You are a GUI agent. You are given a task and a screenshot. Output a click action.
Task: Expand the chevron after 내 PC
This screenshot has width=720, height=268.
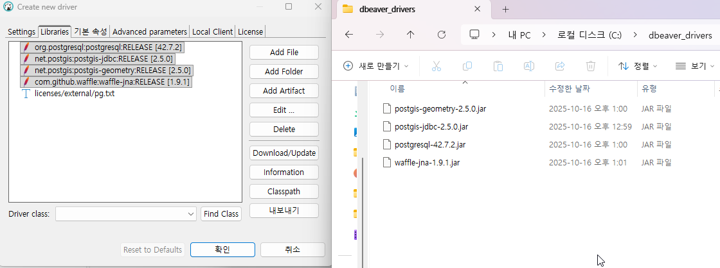pyautogui.click(x=544, y=35)
